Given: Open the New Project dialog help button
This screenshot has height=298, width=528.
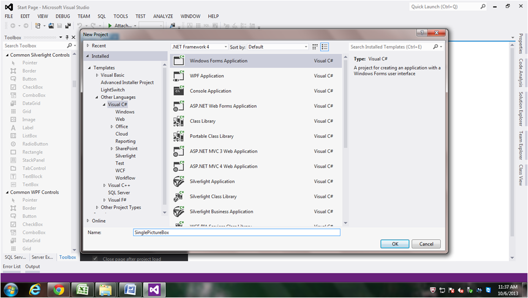Looking at the screenshot, I should [422, 32].
